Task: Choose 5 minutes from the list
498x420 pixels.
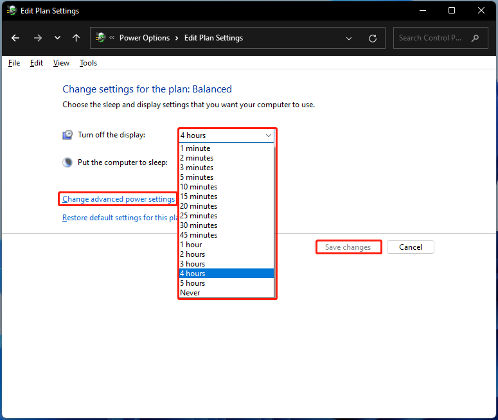Action: pos(227,177)
